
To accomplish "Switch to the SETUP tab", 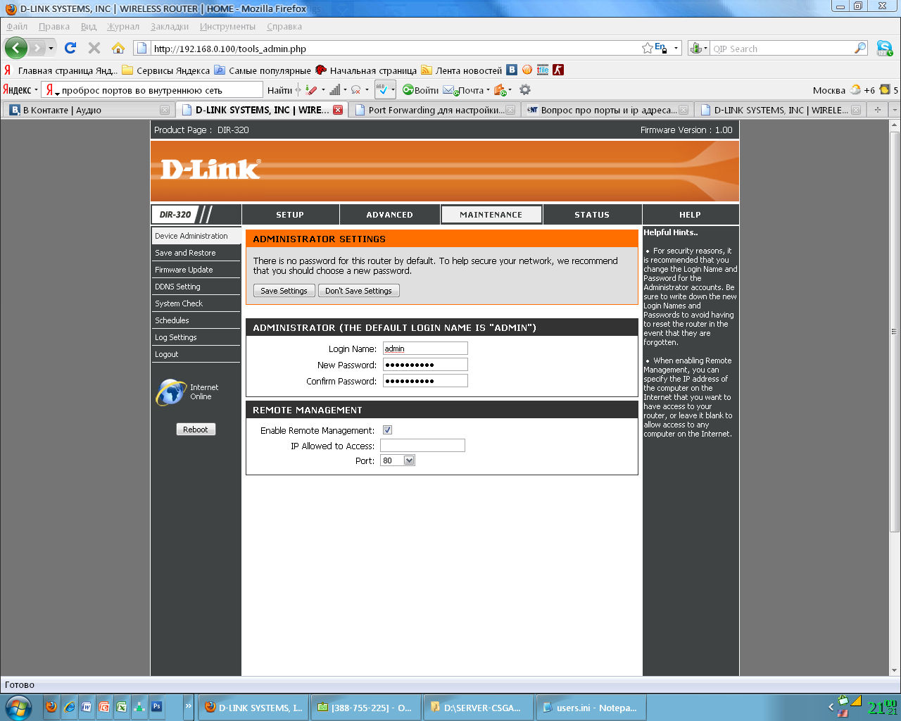I will 290,215.
